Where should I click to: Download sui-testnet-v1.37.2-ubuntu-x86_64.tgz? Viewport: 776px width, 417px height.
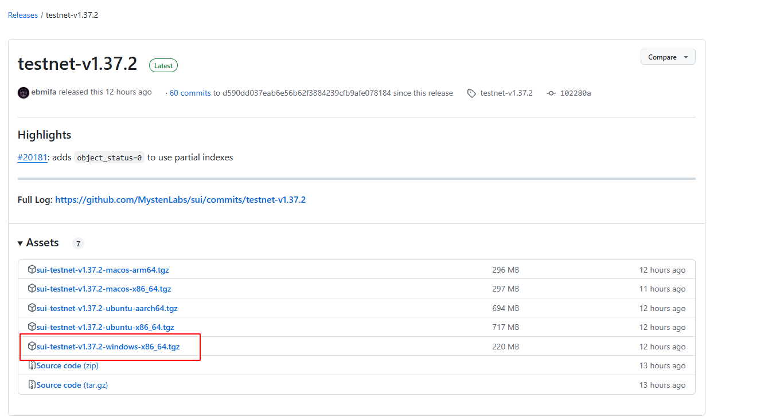point(106,327)
